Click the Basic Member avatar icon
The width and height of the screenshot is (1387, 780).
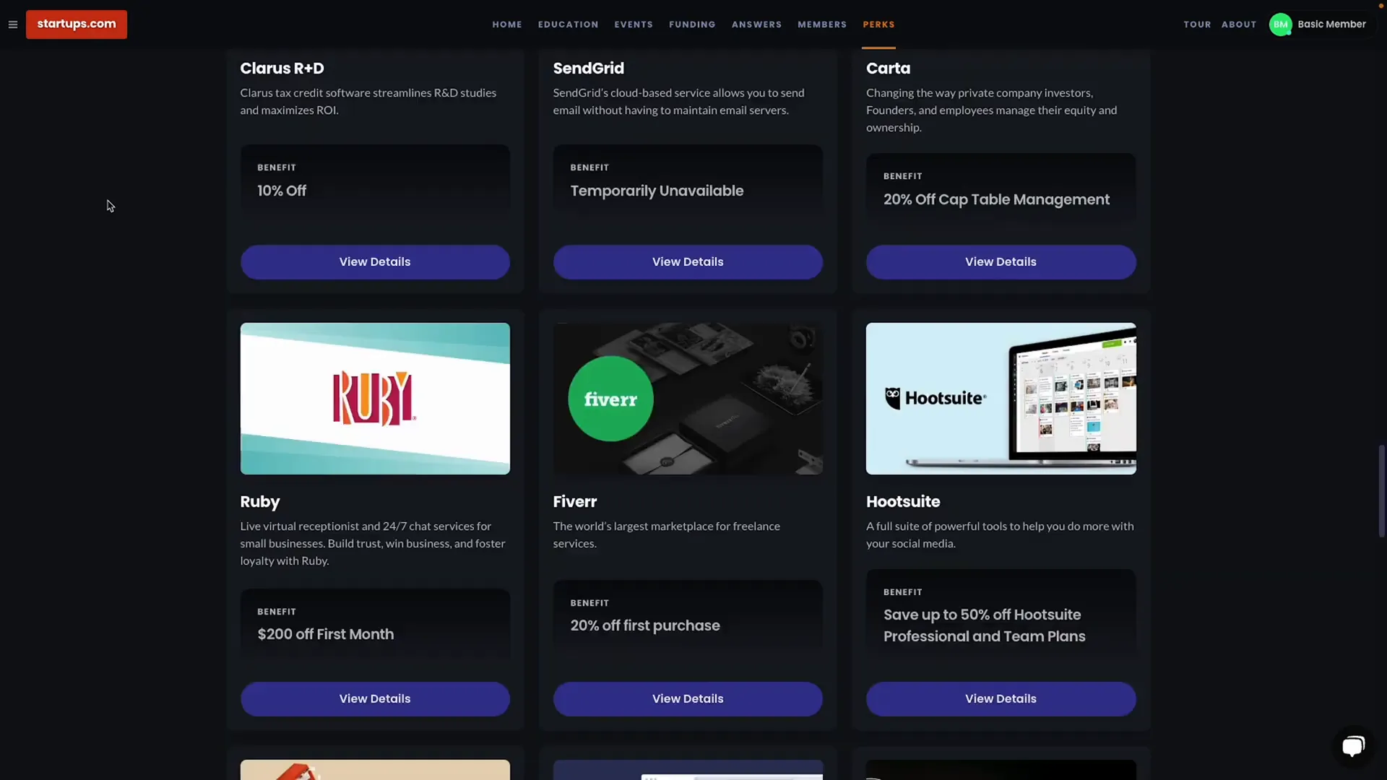[1282, 25]
